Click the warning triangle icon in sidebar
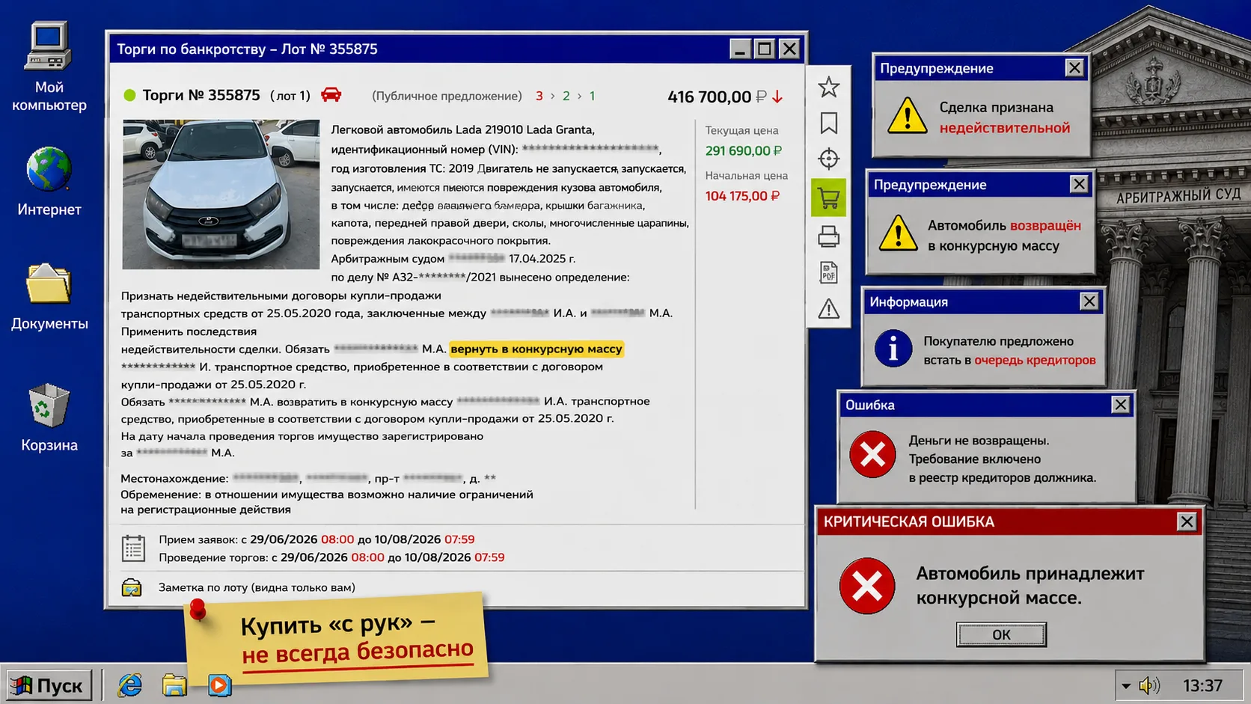This screenshot has height=704, width=1251. coord(828,308)
